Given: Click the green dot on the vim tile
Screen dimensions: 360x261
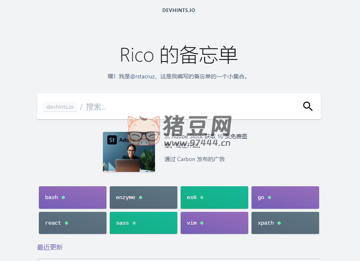Looking at the screenshot, I should pyautogui.click(x=202, y=223).
